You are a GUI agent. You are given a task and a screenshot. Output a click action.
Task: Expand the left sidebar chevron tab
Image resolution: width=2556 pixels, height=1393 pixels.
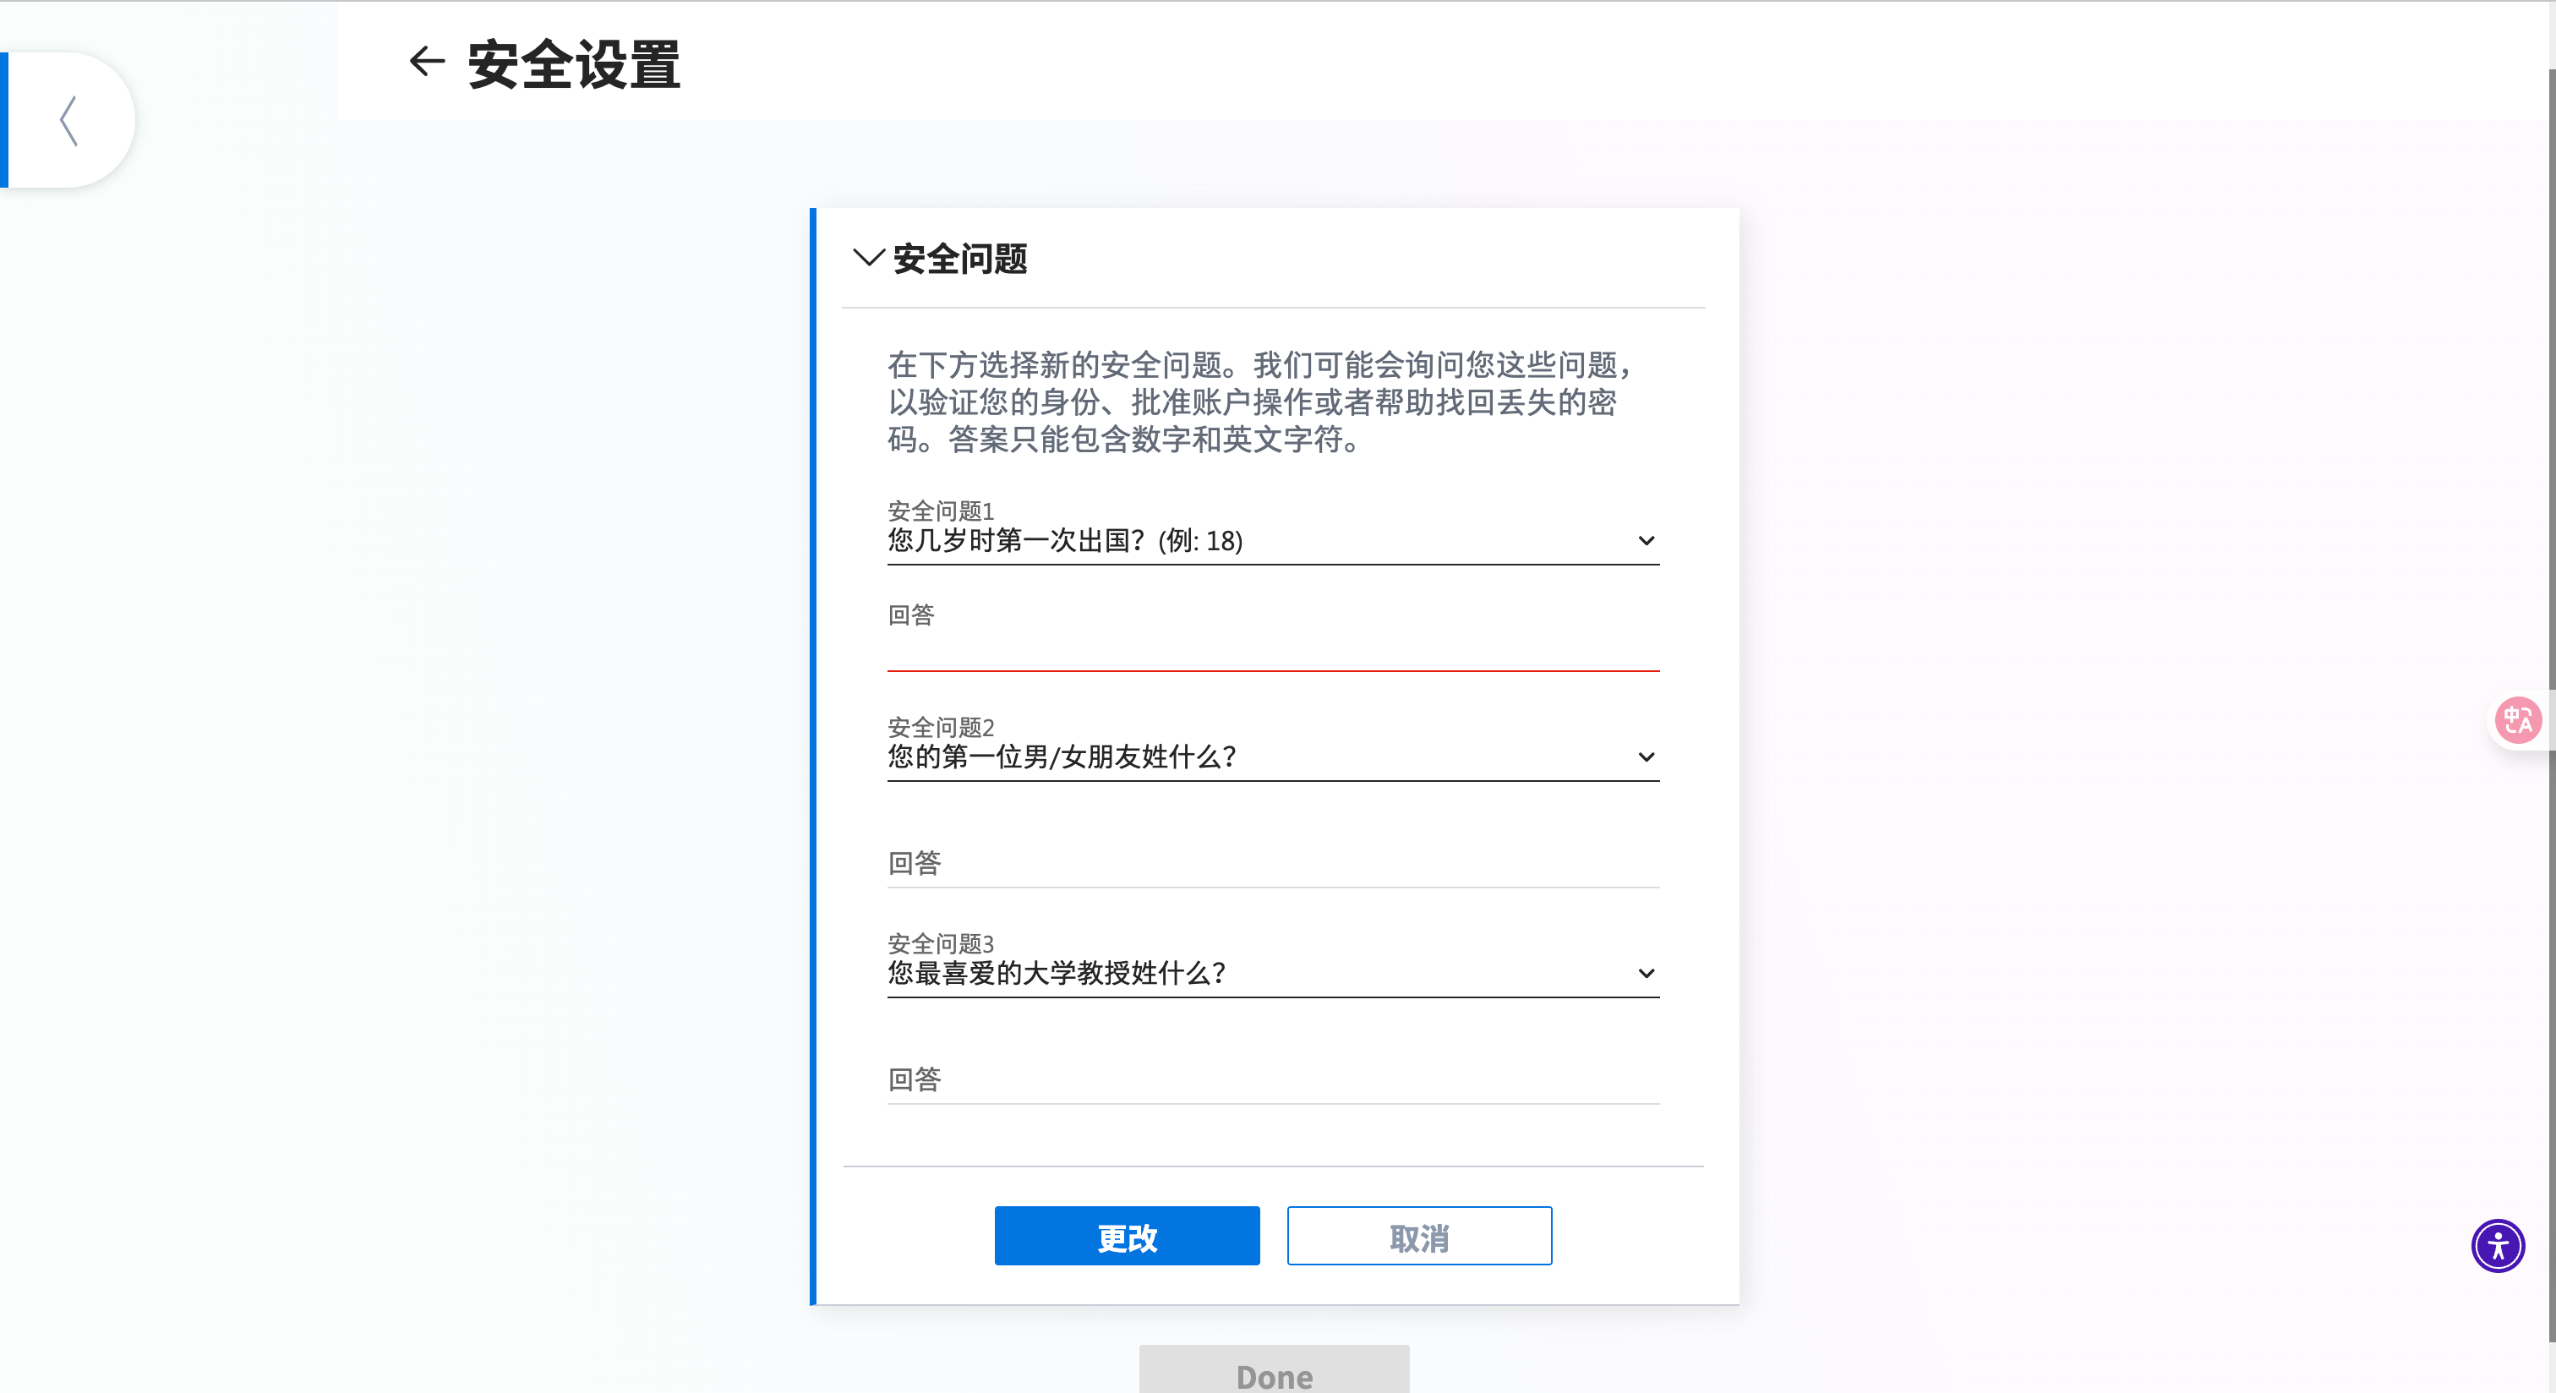[x=68, y=121]
